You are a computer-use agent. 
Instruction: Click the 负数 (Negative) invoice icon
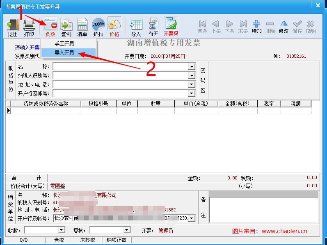50,27
